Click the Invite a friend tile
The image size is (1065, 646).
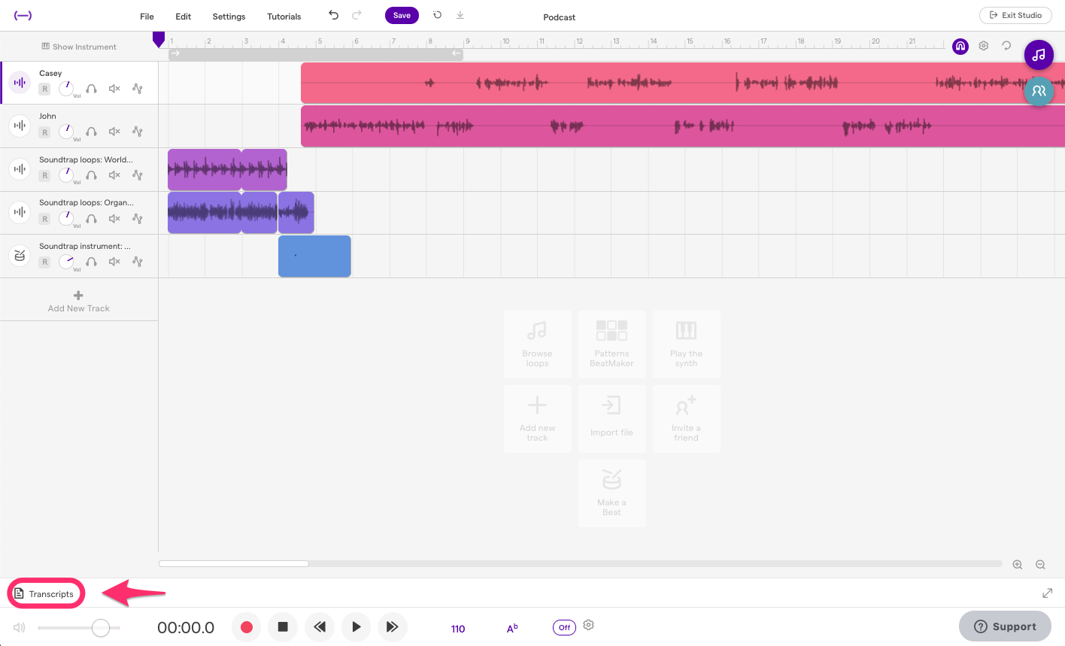(686, 418)
